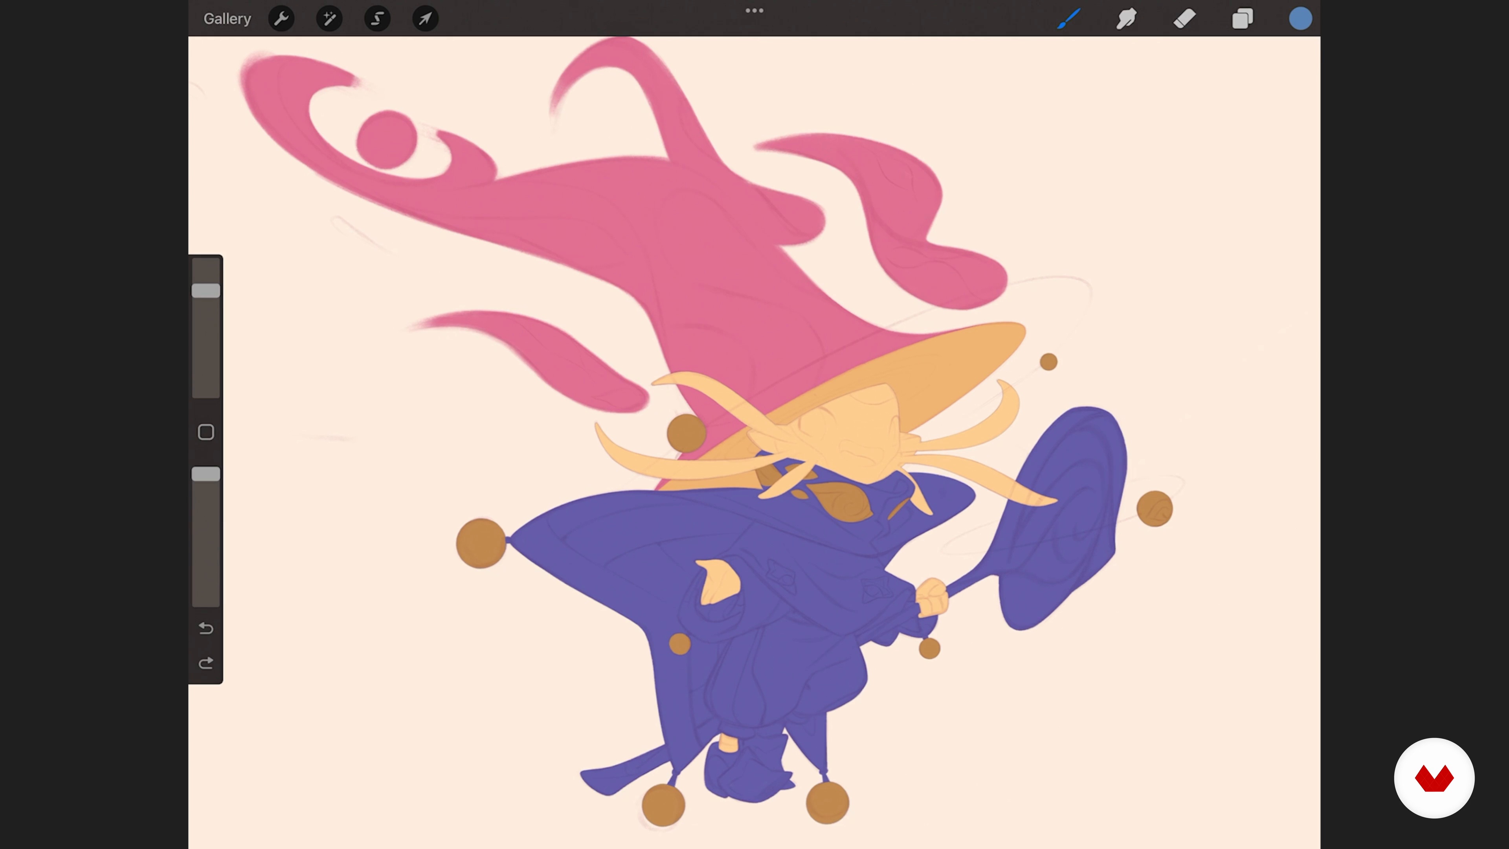Click the brush opacity slider handle
Image resolution: width=1509 pixels, height=849 pixels.
click(x=206, y=474)
